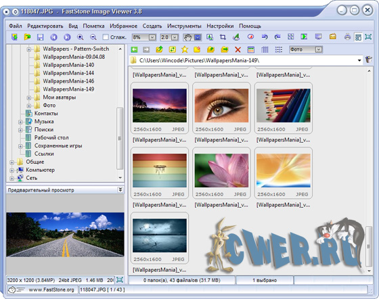379x299 pixels.
Task: Open the 8% zoom level dropdown
Action: point(152,37)
